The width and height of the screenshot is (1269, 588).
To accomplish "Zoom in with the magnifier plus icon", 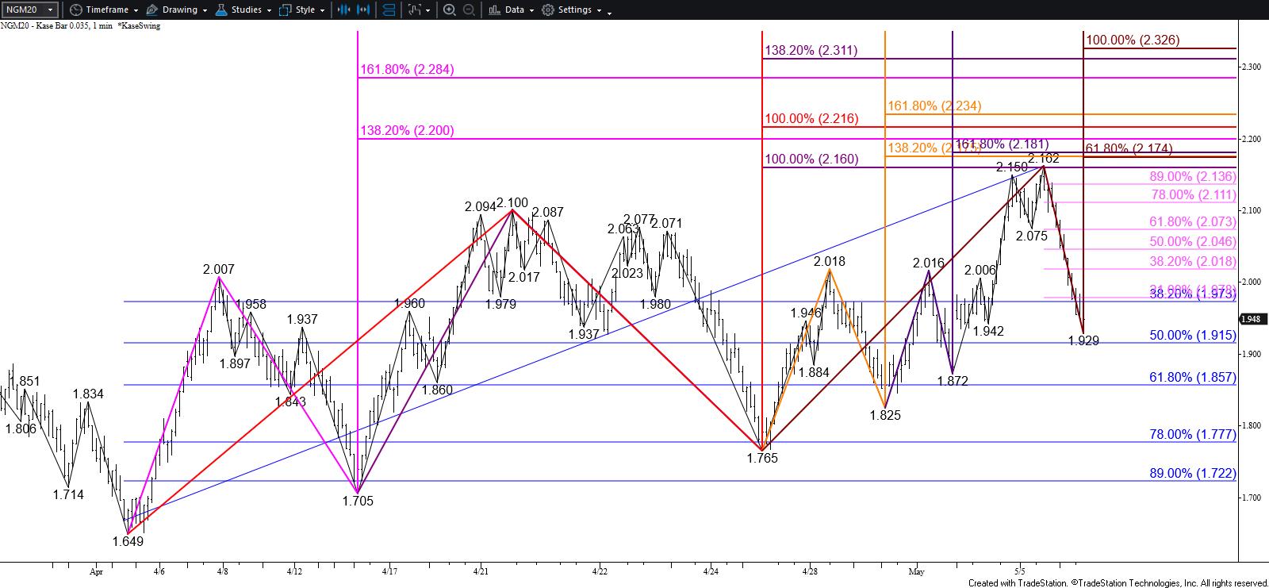I will point(450,10).
